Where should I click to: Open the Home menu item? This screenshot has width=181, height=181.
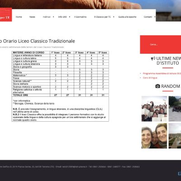(x=19, y=17)
